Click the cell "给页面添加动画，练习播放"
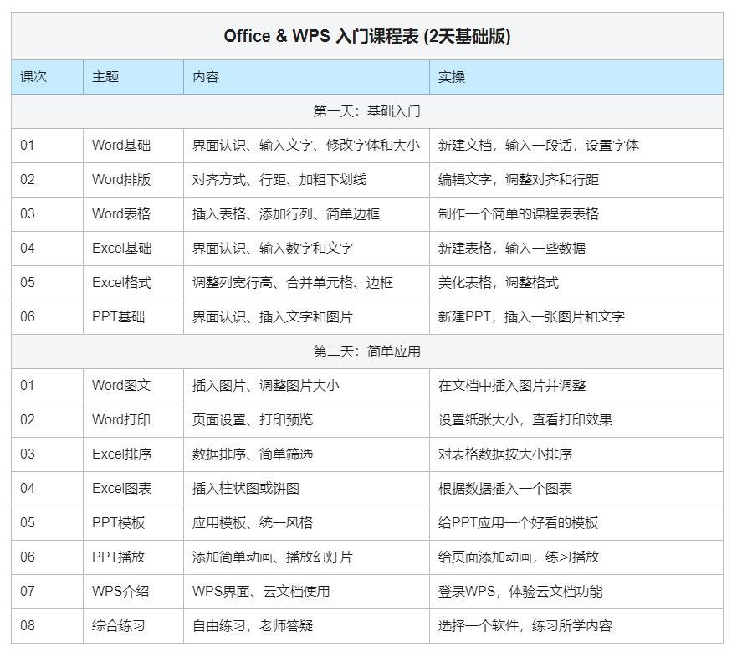 pos(576,557)
